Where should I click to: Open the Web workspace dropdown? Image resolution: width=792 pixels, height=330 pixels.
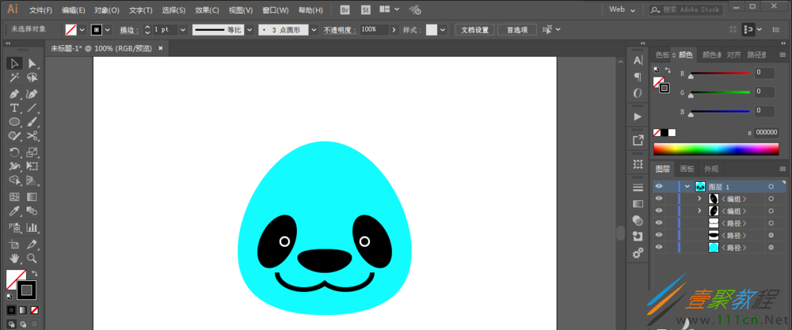[622, 9]
